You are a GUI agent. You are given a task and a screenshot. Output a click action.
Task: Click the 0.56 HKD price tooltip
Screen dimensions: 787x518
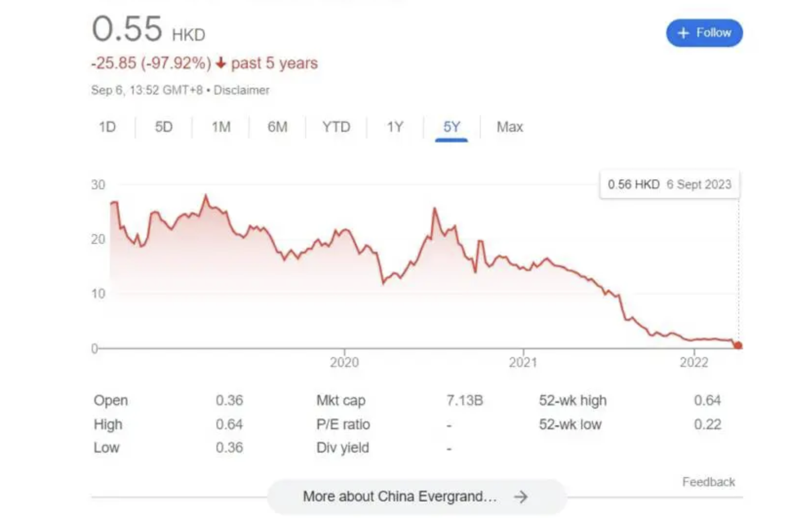coord(669,184)
